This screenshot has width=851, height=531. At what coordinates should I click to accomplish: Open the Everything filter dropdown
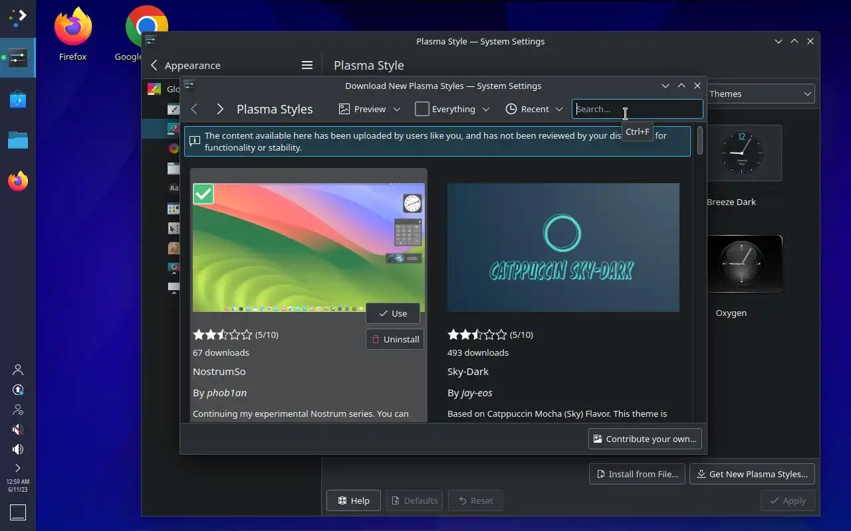point(452,109)
